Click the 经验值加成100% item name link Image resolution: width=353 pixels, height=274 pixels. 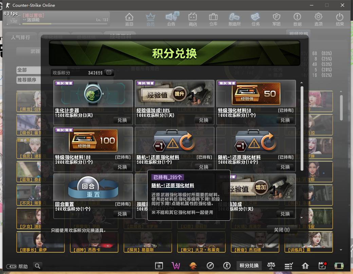click(x=153, y=110)
